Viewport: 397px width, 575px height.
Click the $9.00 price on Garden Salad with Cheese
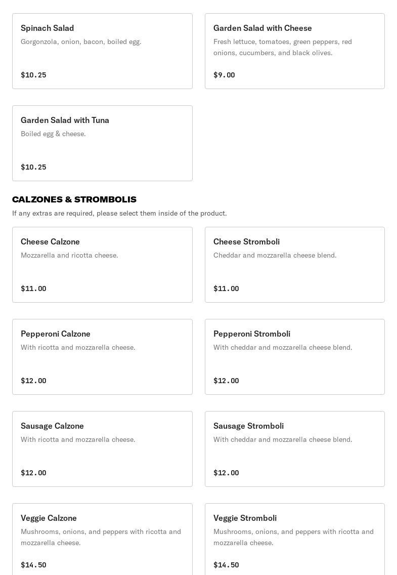click(x=224, y=75)
